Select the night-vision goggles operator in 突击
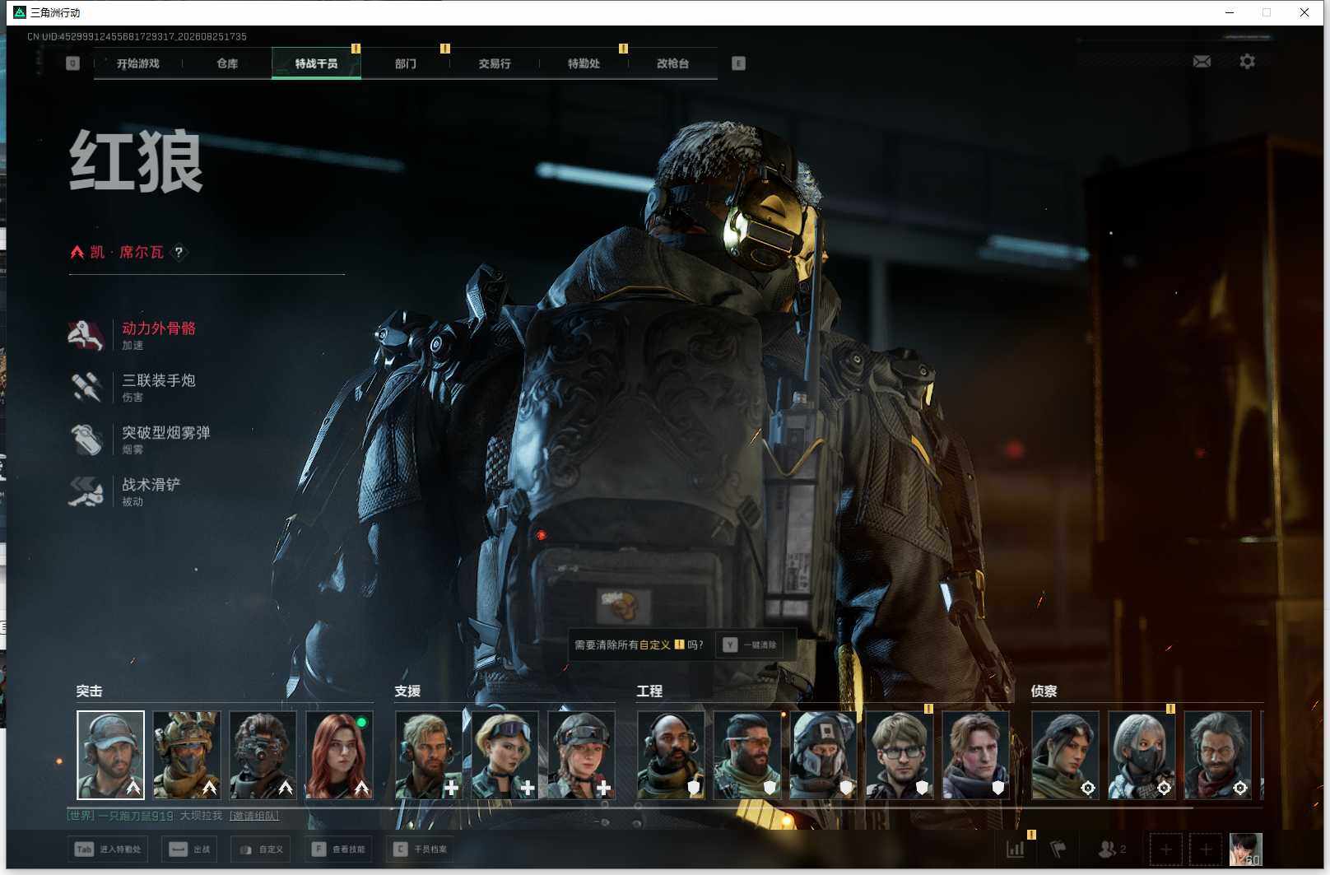 click(263, 755)
